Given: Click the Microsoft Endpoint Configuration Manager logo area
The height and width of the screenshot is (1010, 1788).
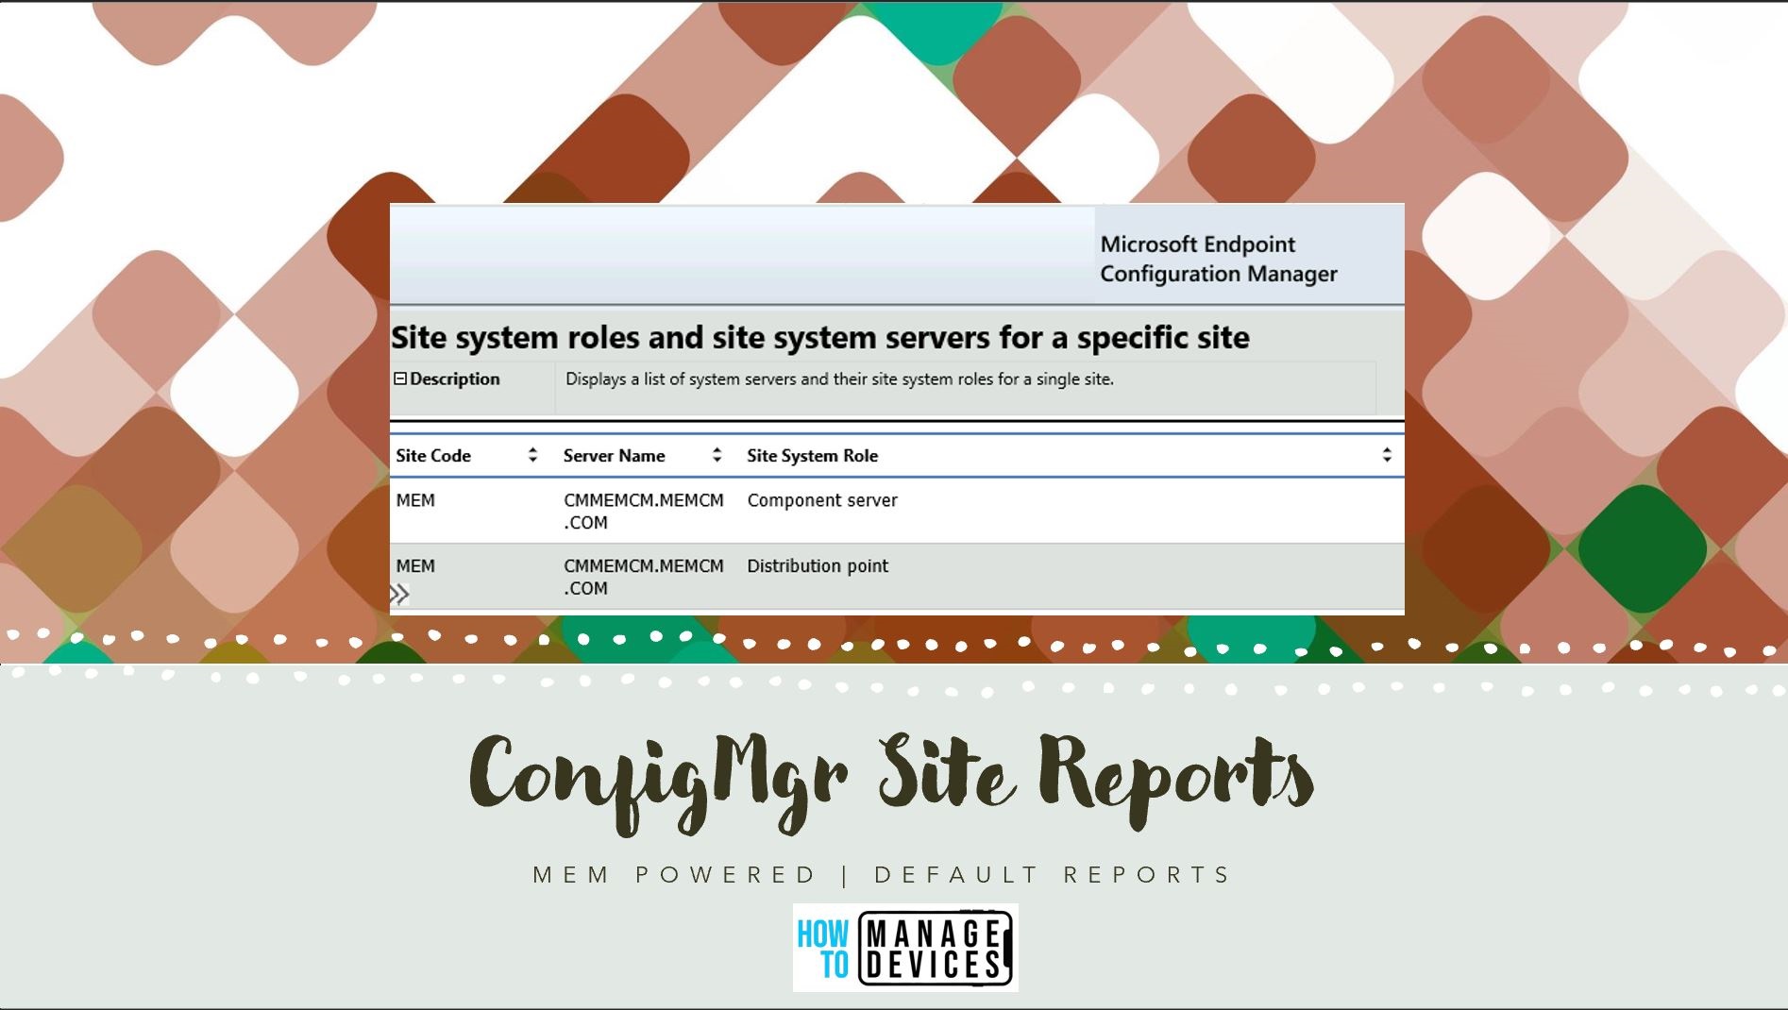Looking at the screenshot, I should point(1217,259).
